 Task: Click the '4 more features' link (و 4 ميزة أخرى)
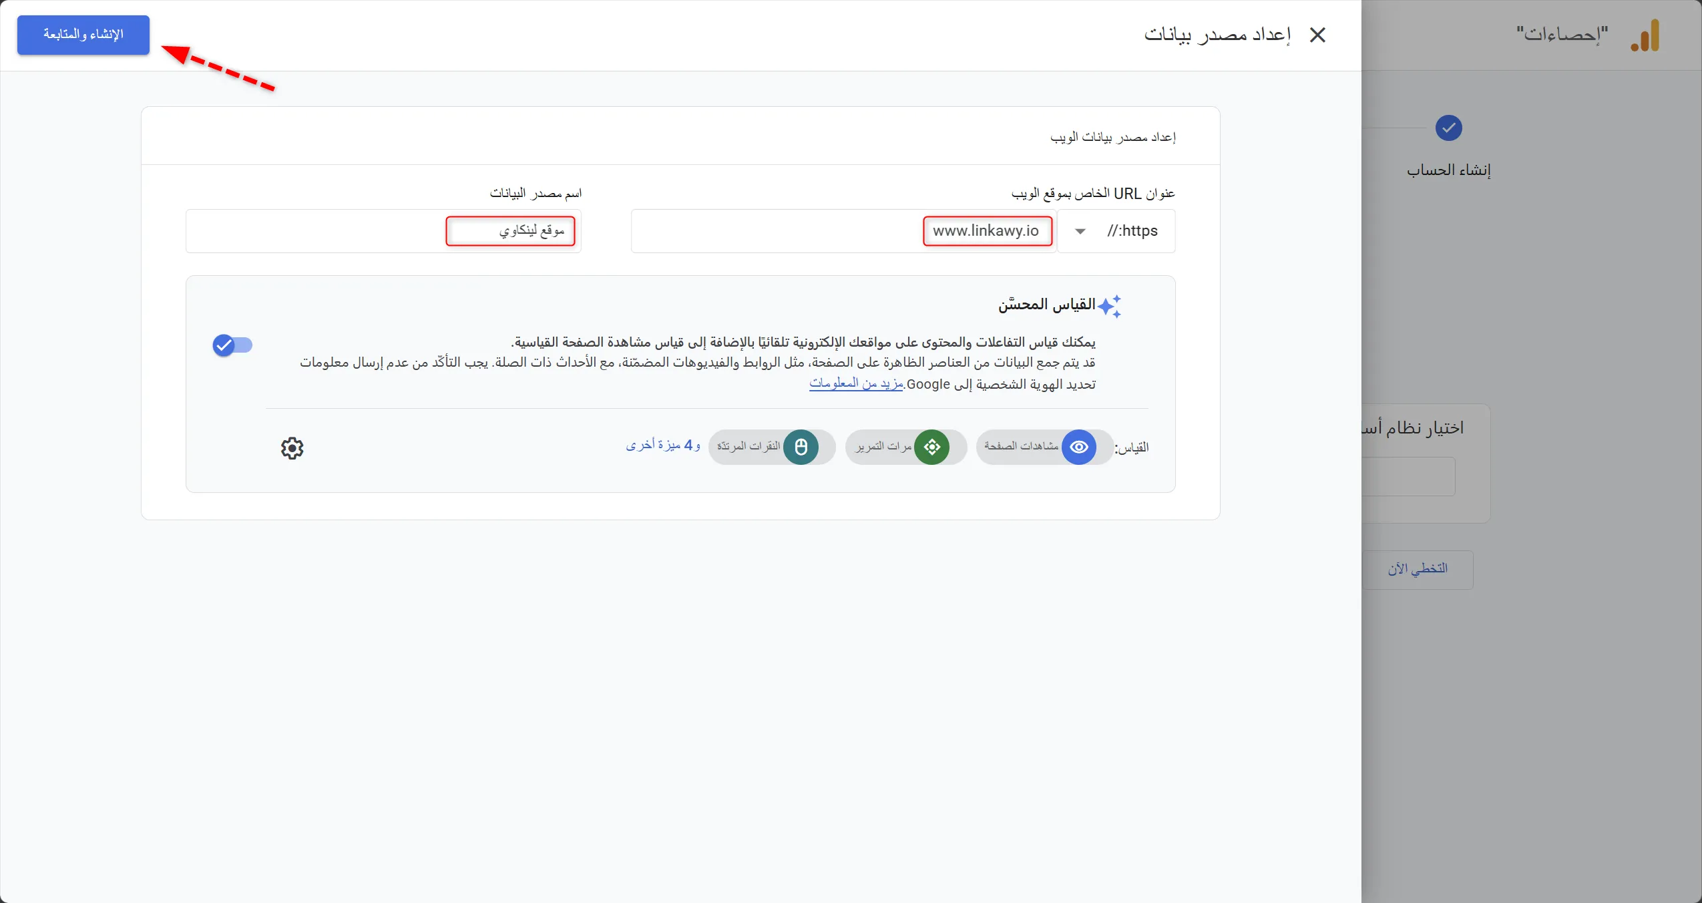tap(663, 445)
